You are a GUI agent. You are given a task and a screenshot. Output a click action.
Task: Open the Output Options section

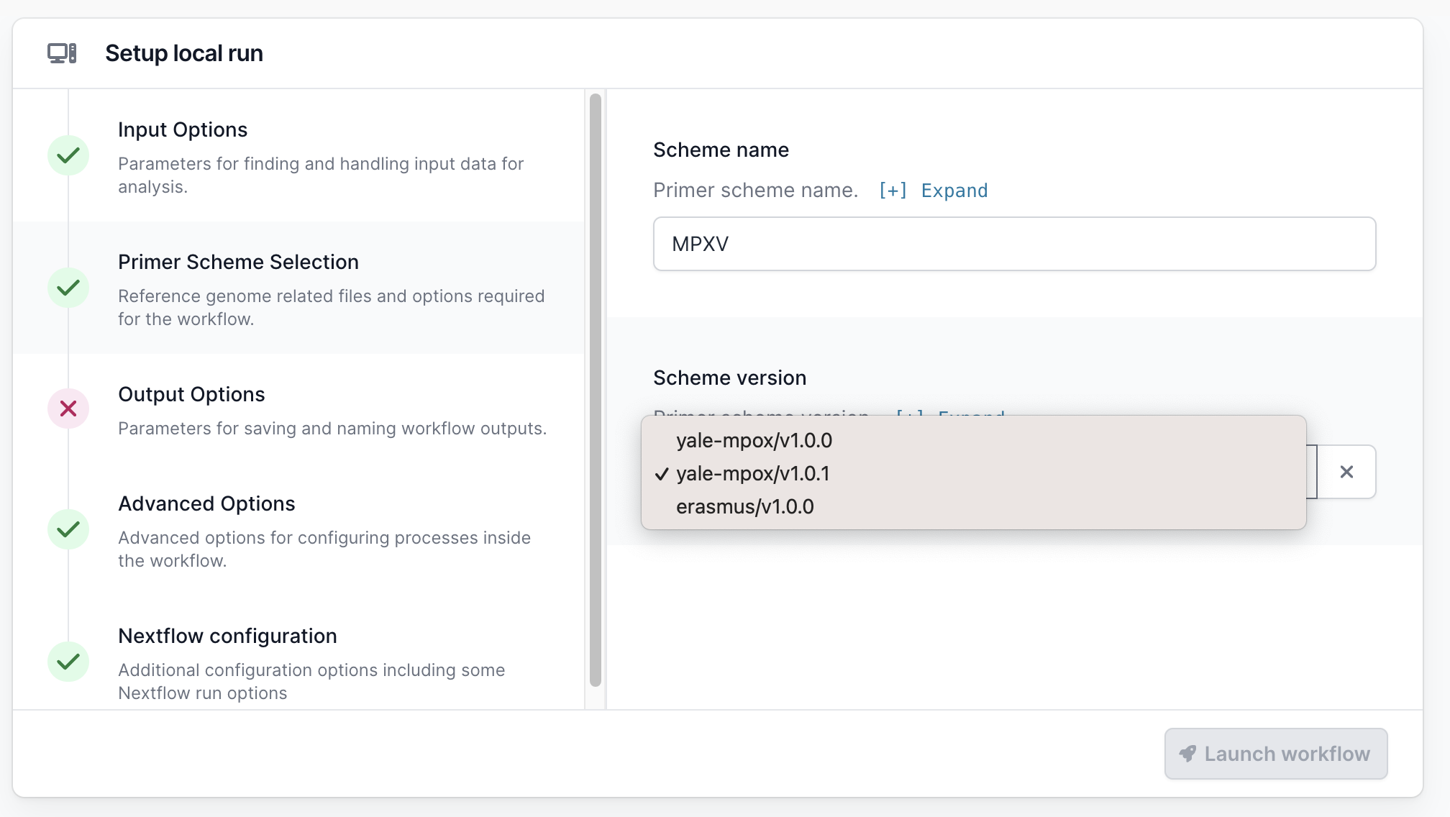click(x=191, y=394)
